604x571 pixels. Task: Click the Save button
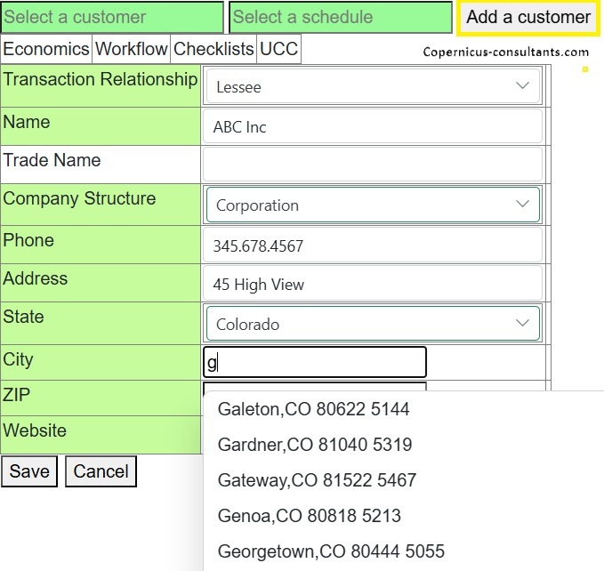pos(29,471)
